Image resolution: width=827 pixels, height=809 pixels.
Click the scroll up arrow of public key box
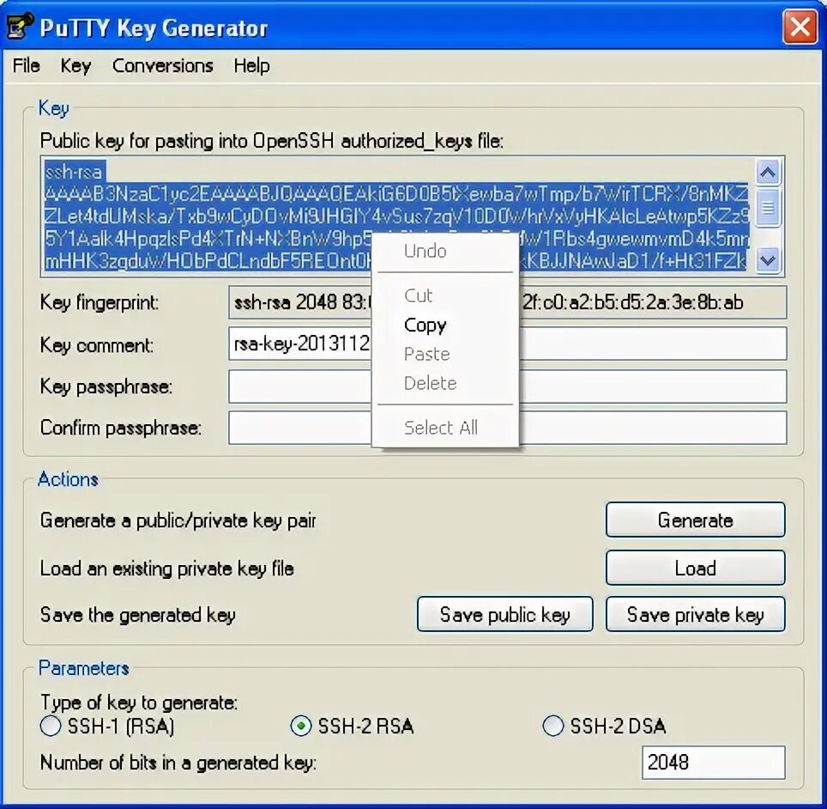coord(768,172)
